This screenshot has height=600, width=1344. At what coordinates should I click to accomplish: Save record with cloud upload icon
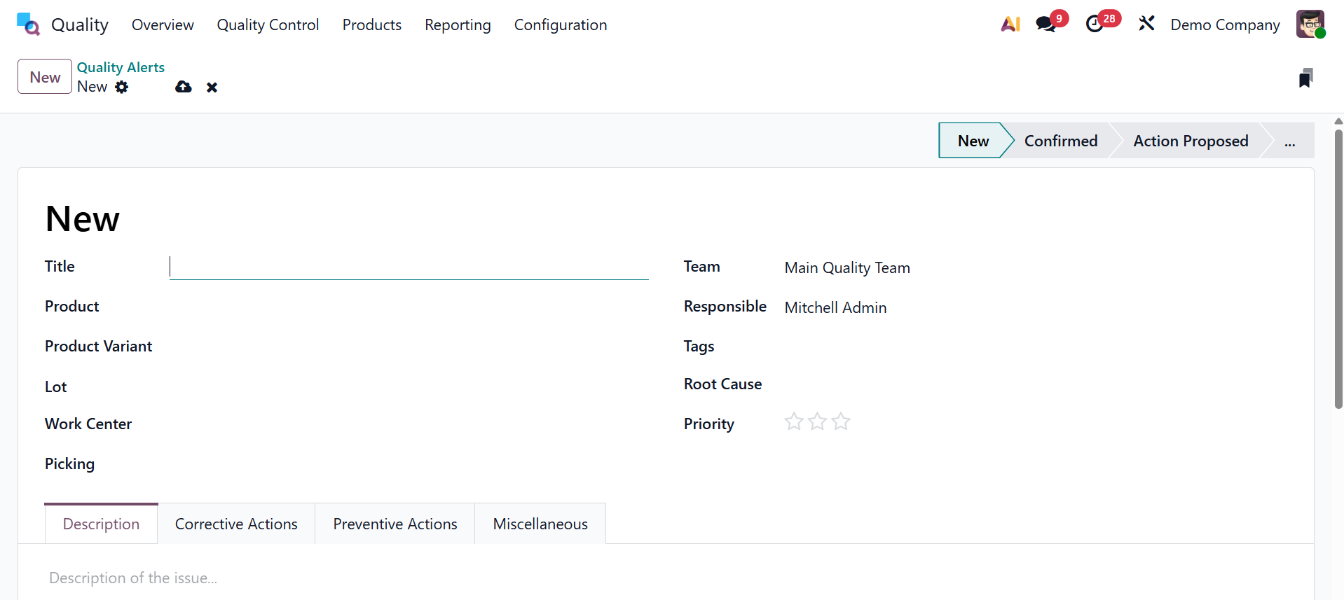(x=184, y=87)
